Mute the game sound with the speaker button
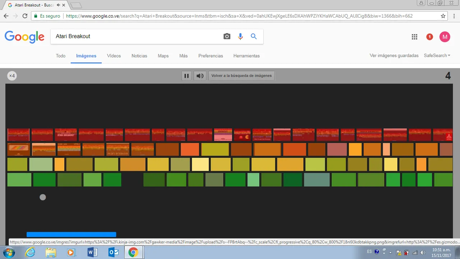This screenshot has height=259, width=460. [x=200, y=76]
